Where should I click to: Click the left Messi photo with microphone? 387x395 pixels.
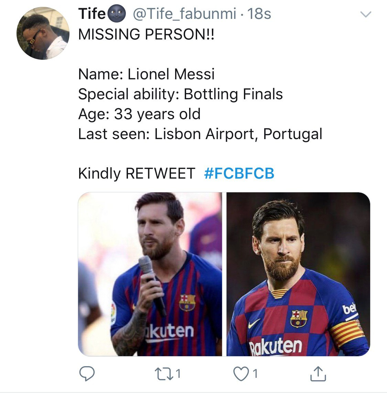pyautogui.click(x=151, y=275)
